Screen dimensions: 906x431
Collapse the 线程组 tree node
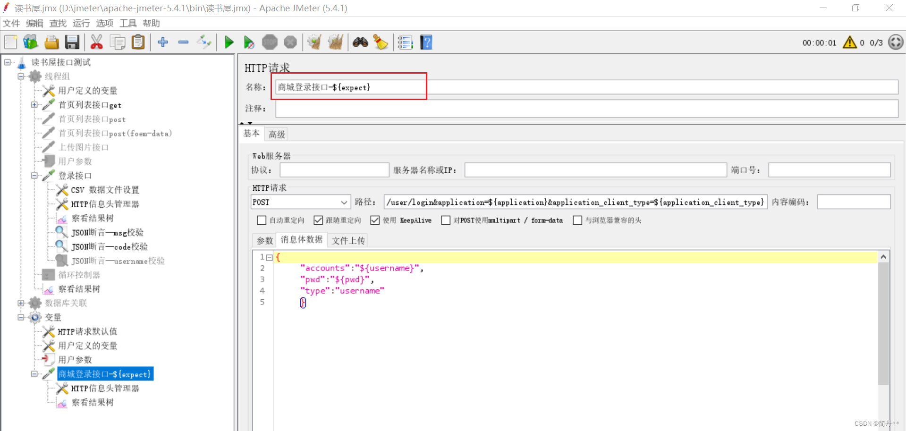click(x=21, y=76)
